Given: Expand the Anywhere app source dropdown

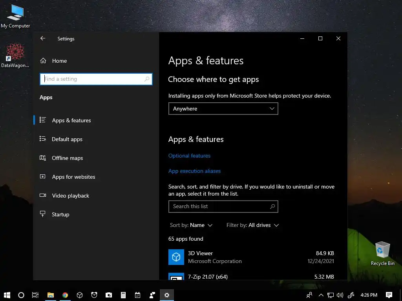Looking at the screenshot, I should coord(223,109).
